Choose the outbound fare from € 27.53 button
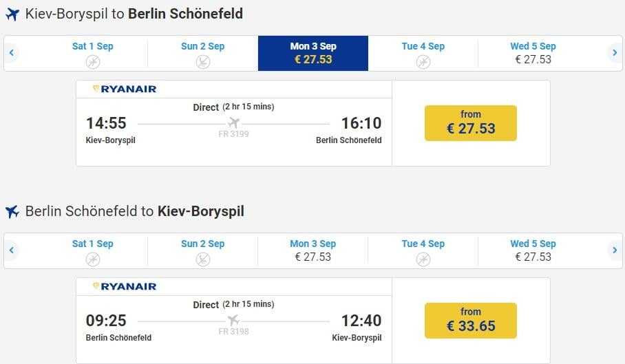The height and width of the screenshot is (364, 625). pos(471,123)
